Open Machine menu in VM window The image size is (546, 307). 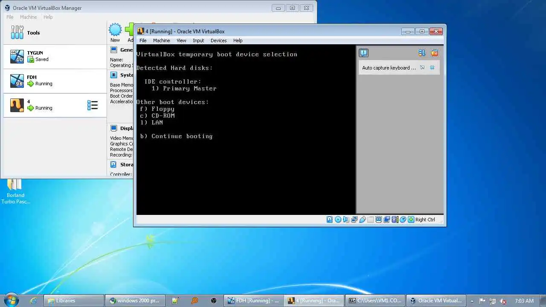162,41
